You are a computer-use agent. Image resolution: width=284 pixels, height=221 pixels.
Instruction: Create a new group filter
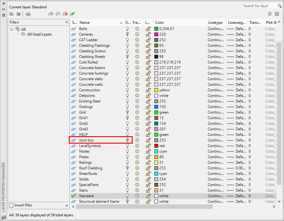tap(18, 14)
